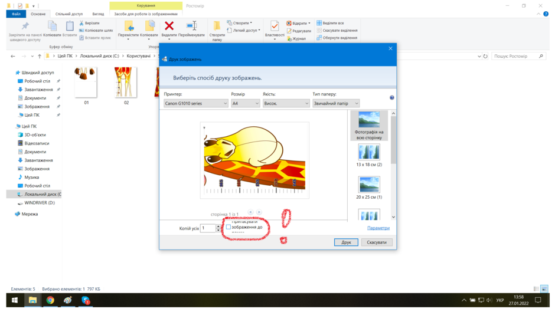Open the address bar history dropdown

coord(479,56)
